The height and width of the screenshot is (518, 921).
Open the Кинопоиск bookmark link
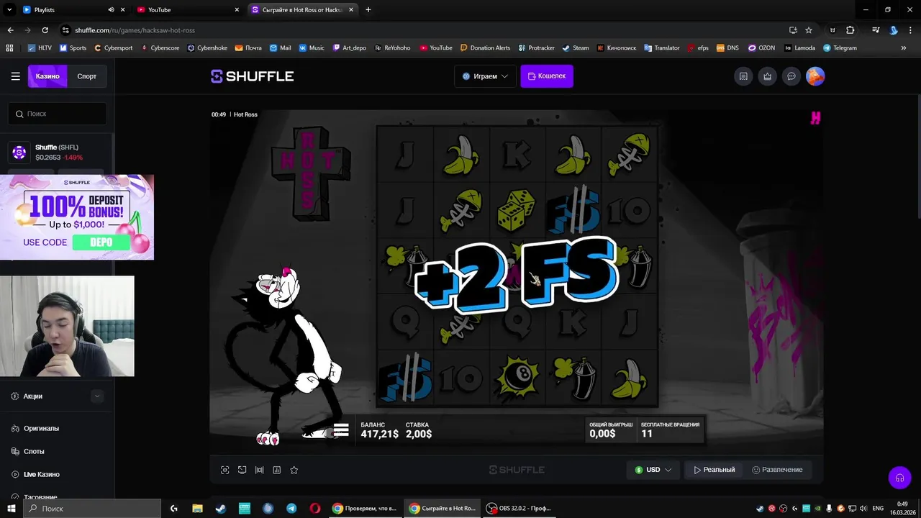[x=617, y=47]
